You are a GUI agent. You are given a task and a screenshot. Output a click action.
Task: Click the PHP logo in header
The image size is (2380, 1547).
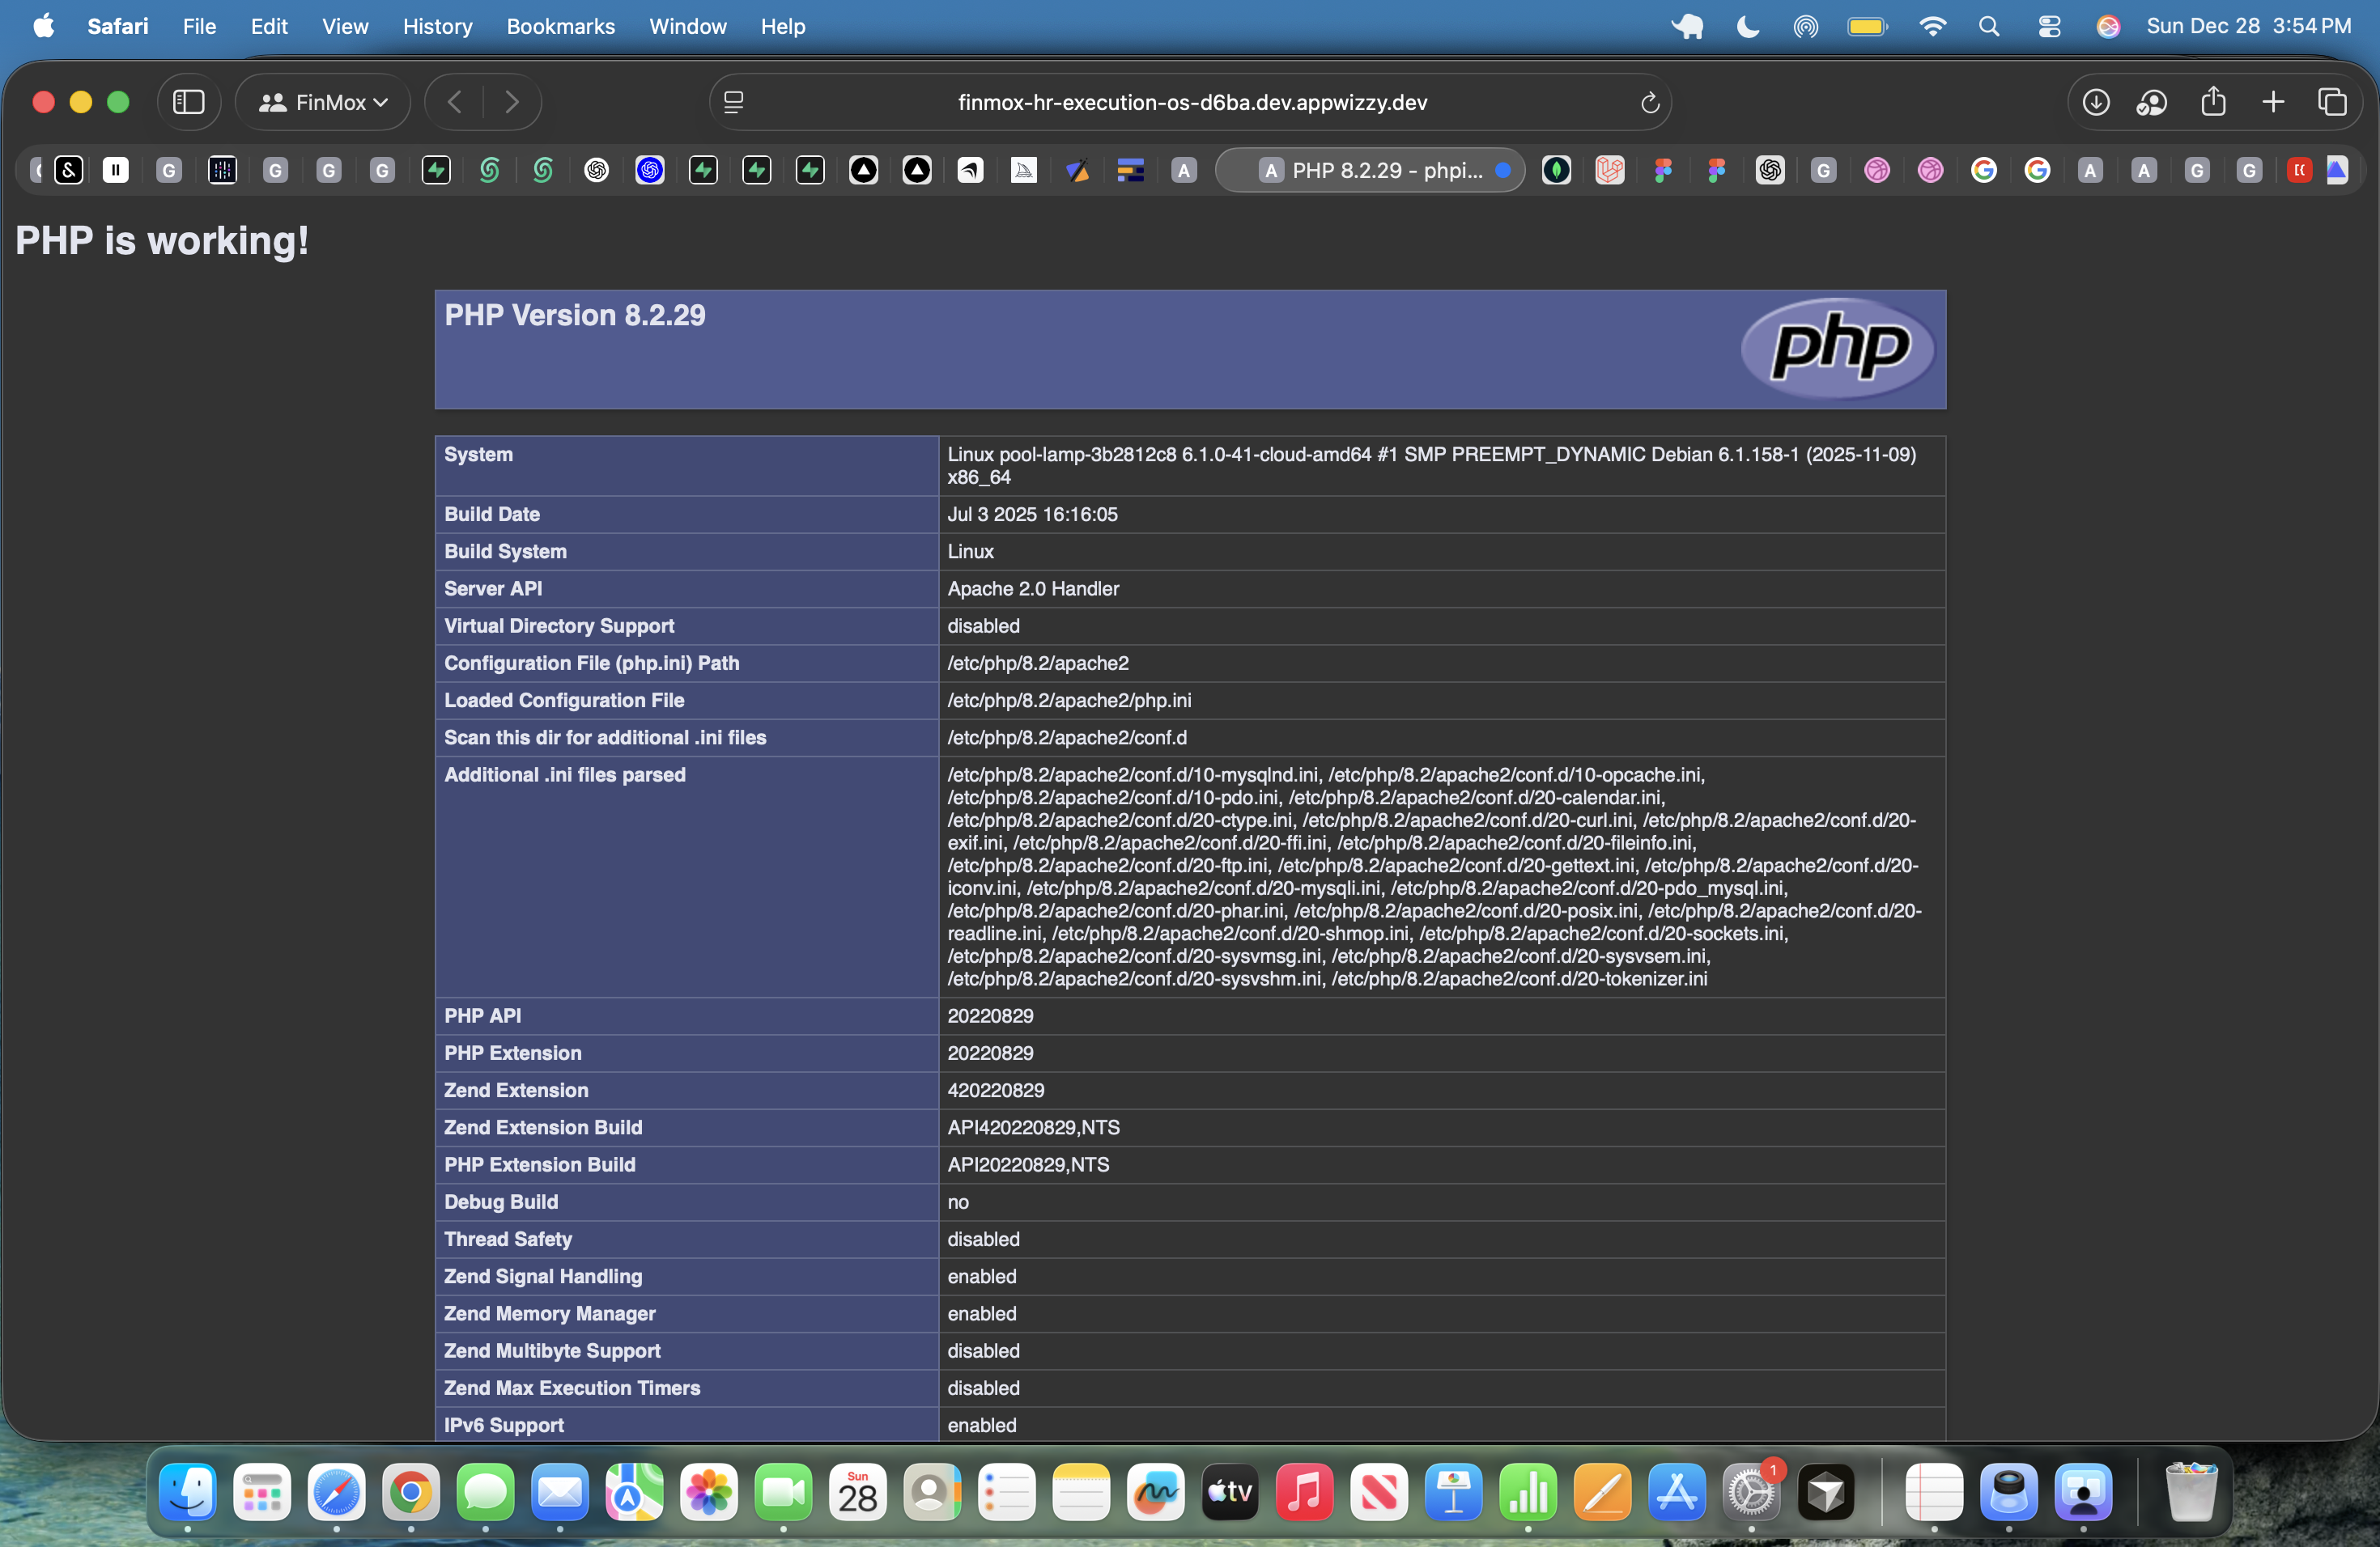click(x=1837, y=349)
